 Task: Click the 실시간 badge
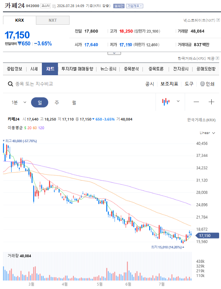tap(119, 6)
